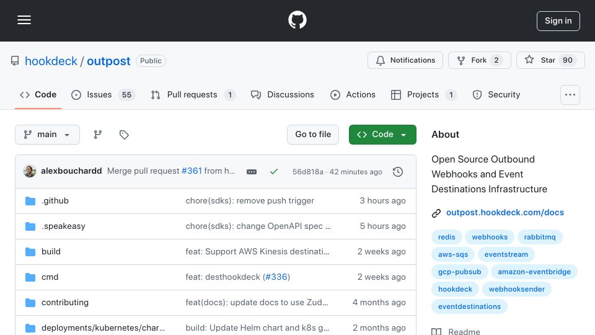Expand the green Code dropdown

382,135
